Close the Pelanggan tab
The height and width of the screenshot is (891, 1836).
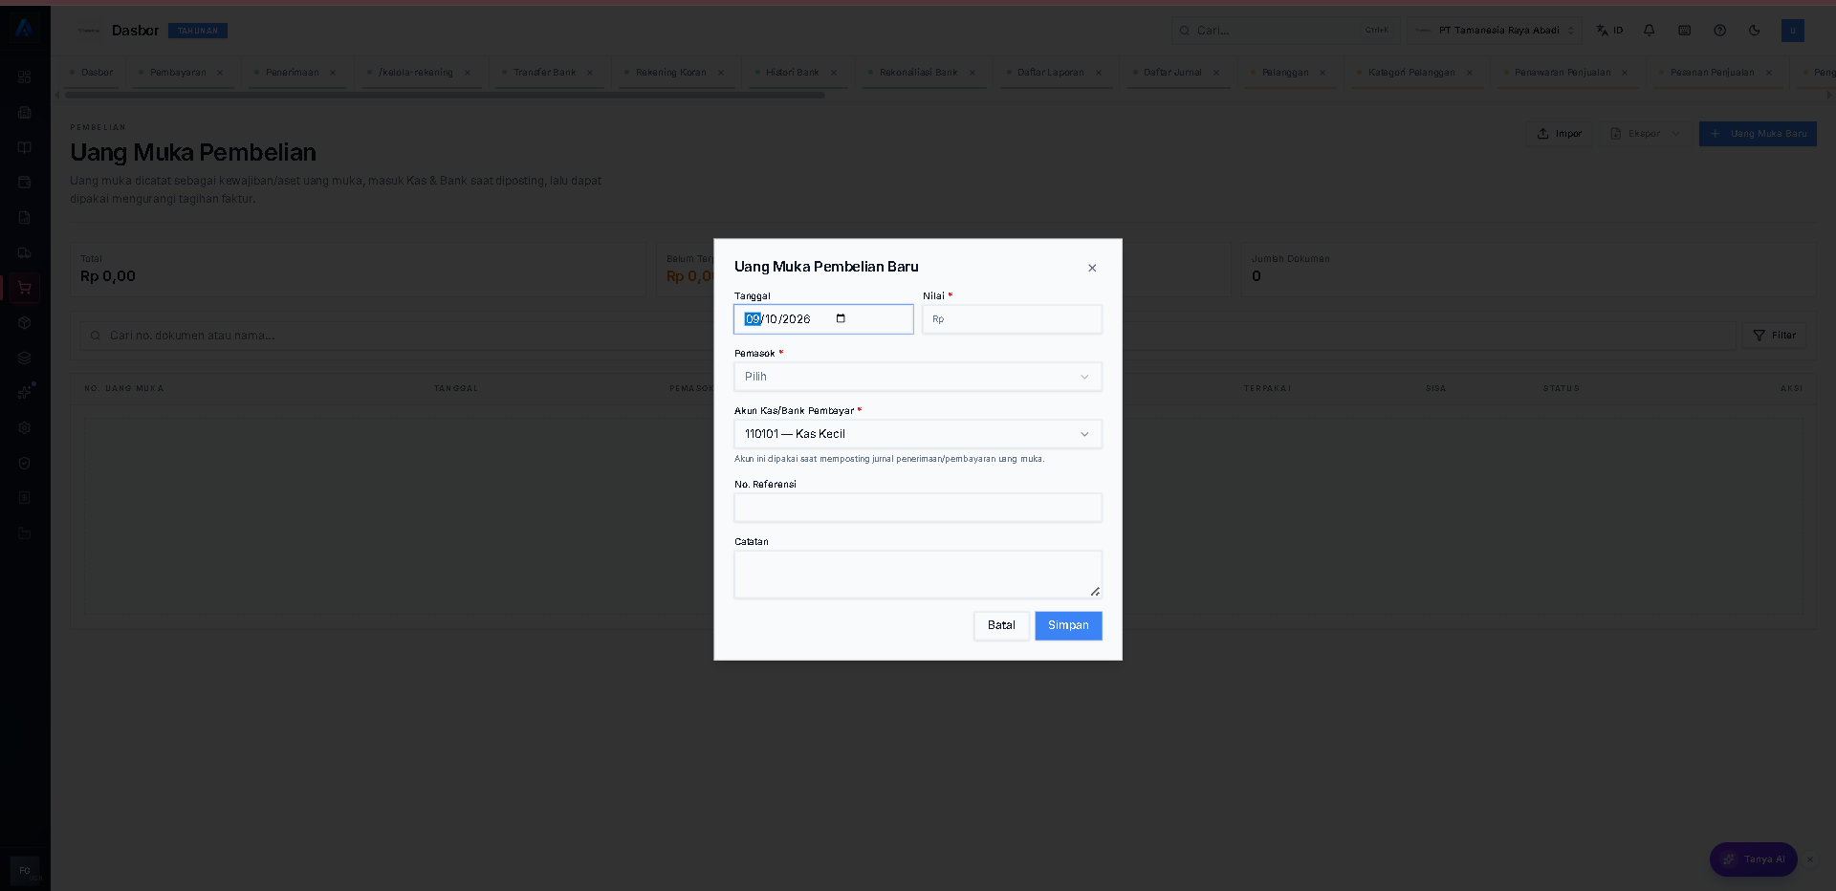pos(1322,73)
